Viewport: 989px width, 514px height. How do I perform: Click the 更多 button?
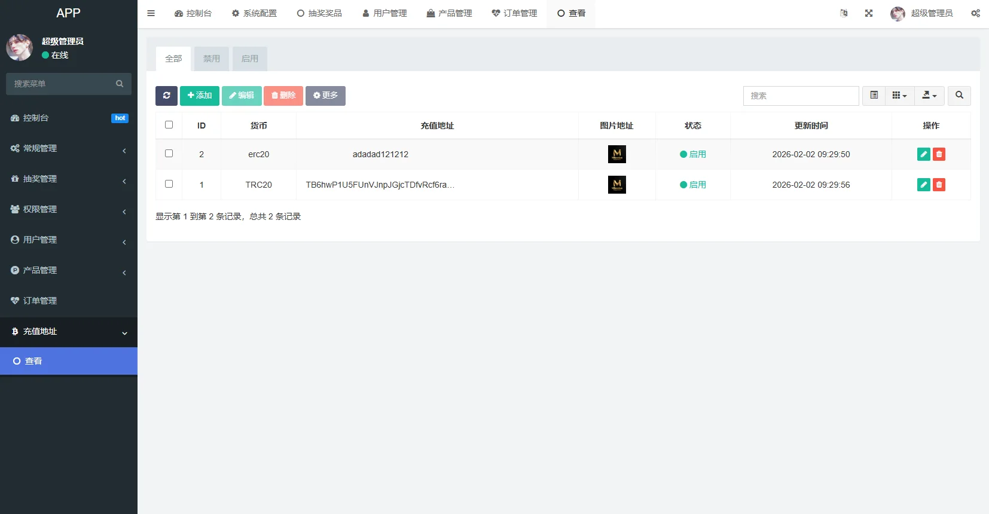(x=325, y=96)
